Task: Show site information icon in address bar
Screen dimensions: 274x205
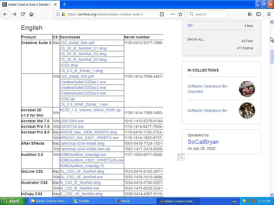Action: pos(58,14)
